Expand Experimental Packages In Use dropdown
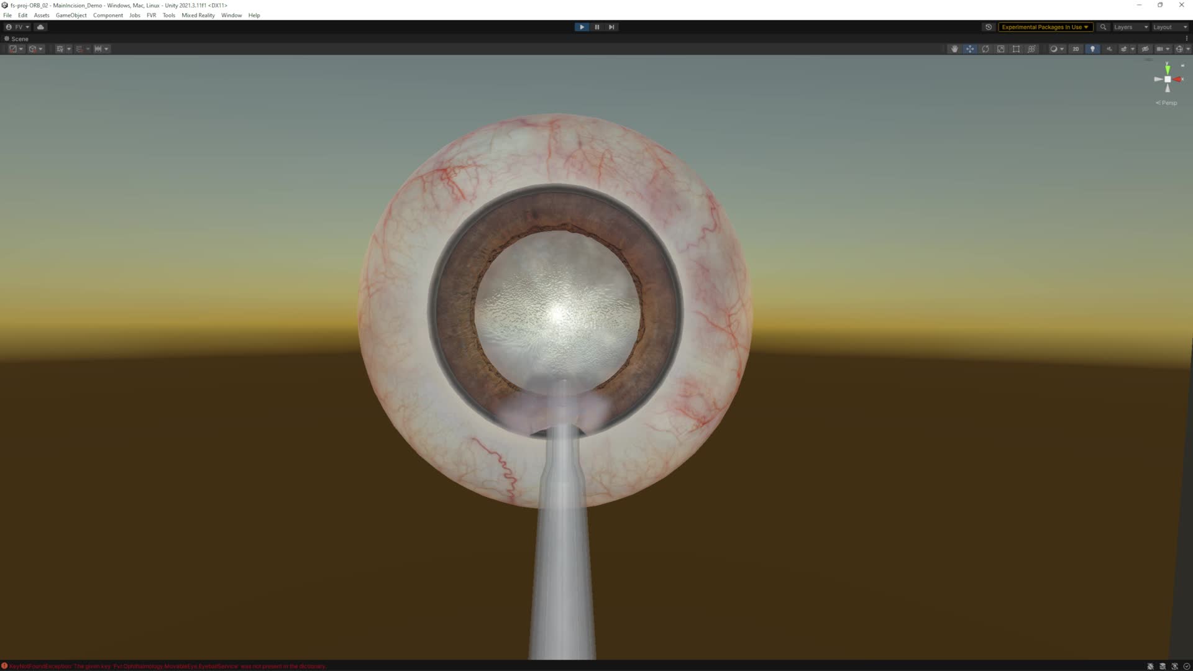 [1045, 27]
